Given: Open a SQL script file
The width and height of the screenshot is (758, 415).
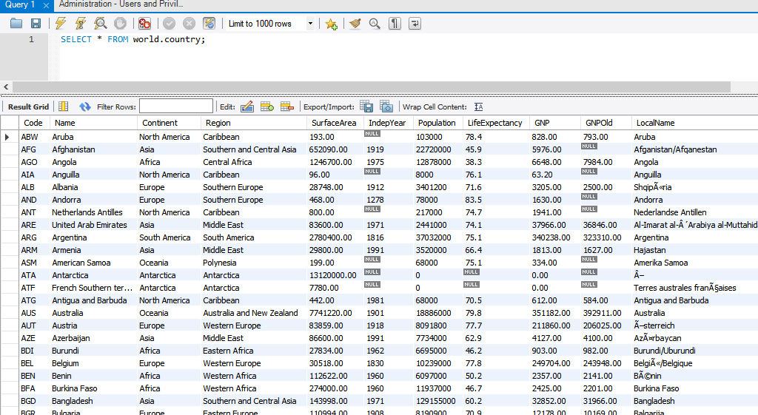Looking at the screenshot, I should 16,24.
